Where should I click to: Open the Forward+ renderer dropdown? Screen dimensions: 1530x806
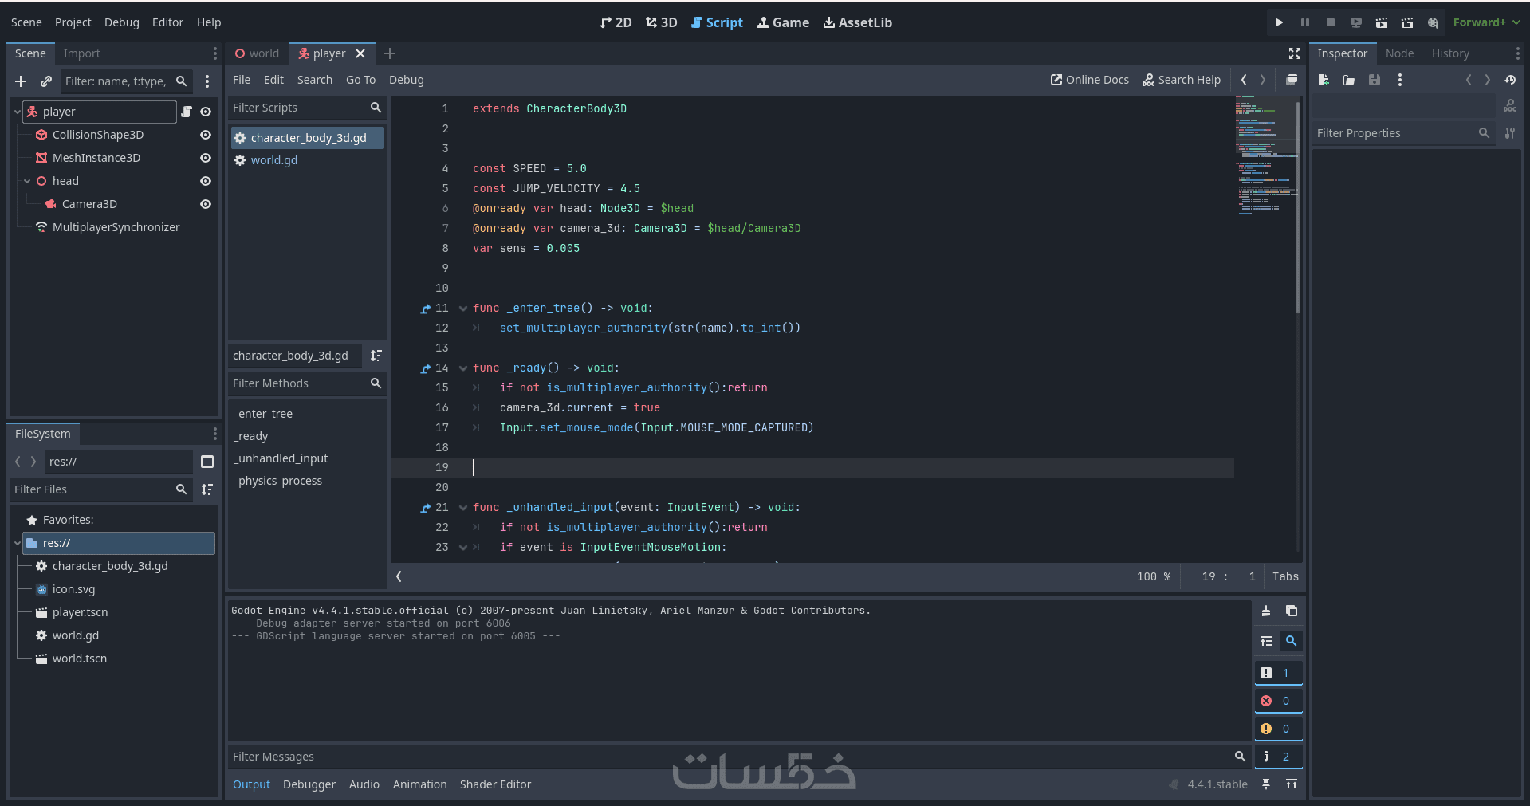[1486, 22]
